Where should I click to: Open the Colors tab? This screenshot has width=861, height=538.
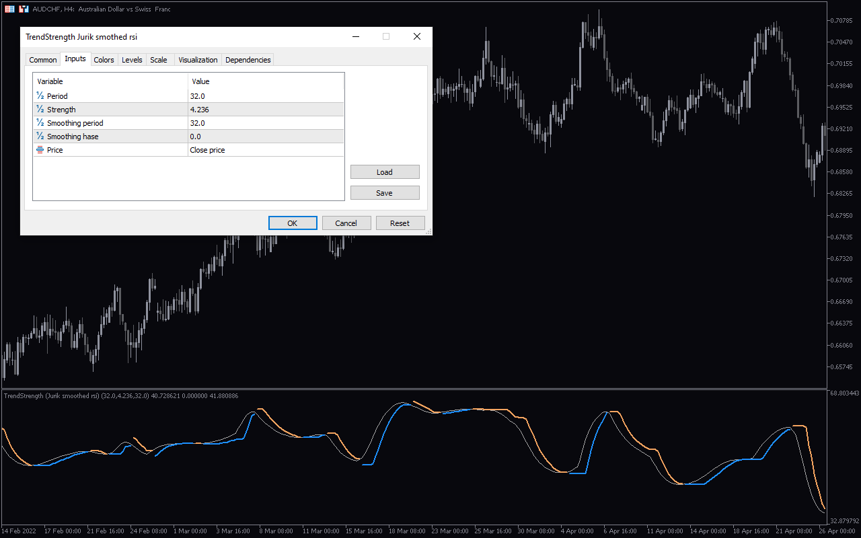[104, 60]
